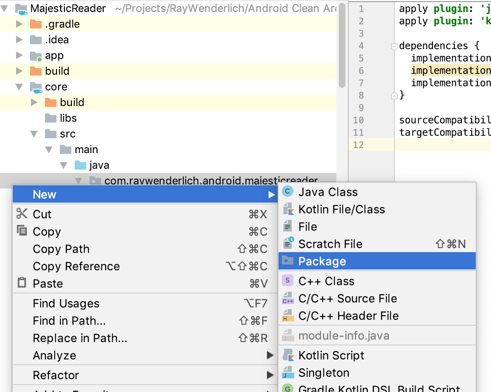
Task: Collapse the MajesticReader project root
Action: tap(5, 8)
